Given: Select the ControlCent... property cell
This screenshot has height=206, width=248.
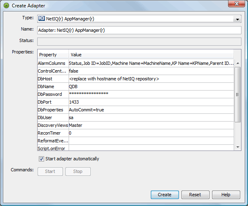Looking at the screenshot, I should [x=53, y=71].
